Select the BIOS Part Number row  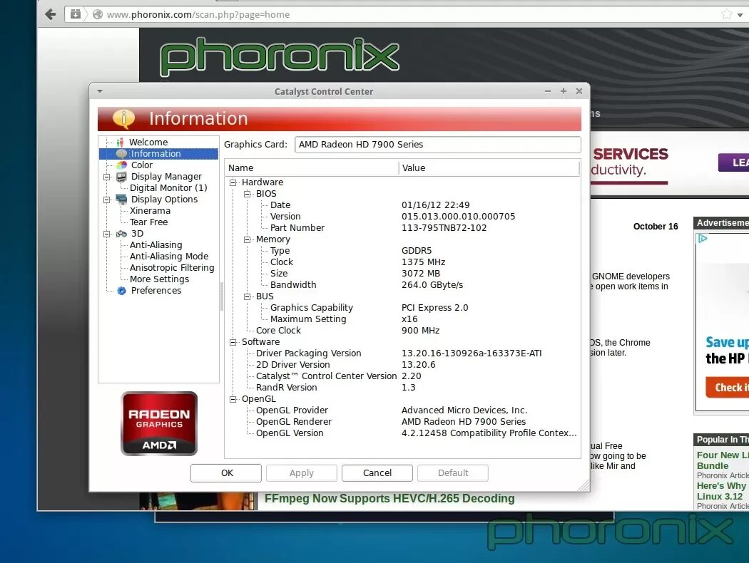(x=402, y=228)
